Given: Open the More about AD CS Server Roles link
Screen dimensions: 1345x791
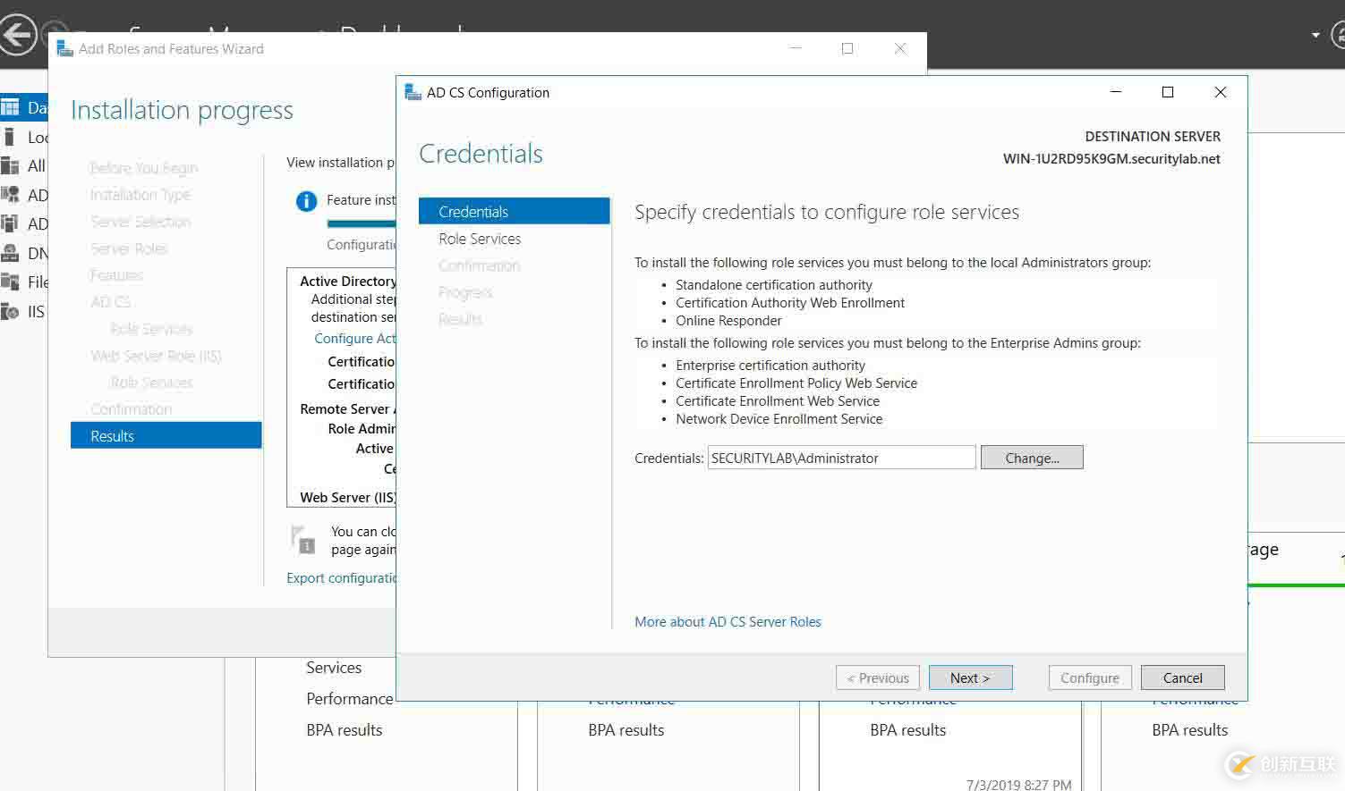Looking at the screenshot, I should click(x=728, y=622).
